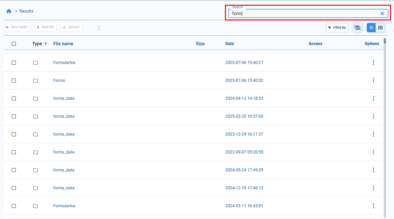This screenshot has width=394, height=219.
Task: Open the Filter by dropdown
Action: tap(337, 28)
